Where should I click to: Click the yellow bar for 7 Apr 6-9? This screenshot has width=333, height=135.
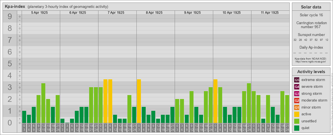pyautogui.click(x=110, y=101)
